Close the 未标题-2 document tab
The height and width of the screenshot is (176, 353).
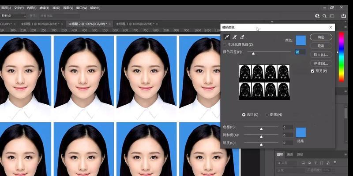(x=109, y=24)
